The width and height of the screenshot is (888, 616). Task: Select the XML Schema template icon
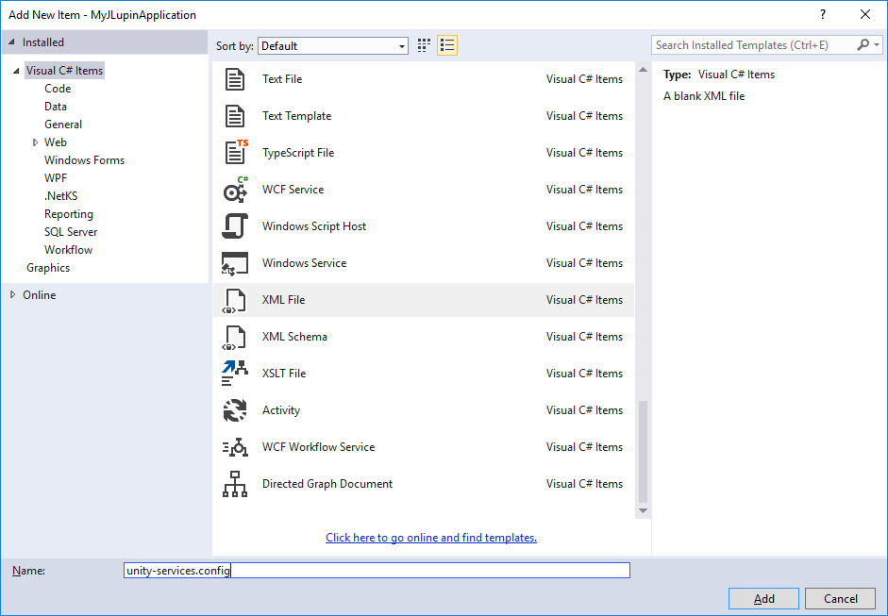(235, 336)
